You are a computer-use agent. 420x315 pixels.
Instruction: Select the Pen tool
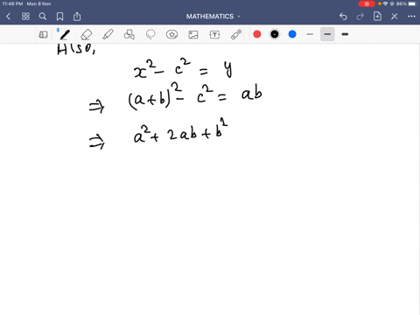pyautogui.click(x=65, y=35)
